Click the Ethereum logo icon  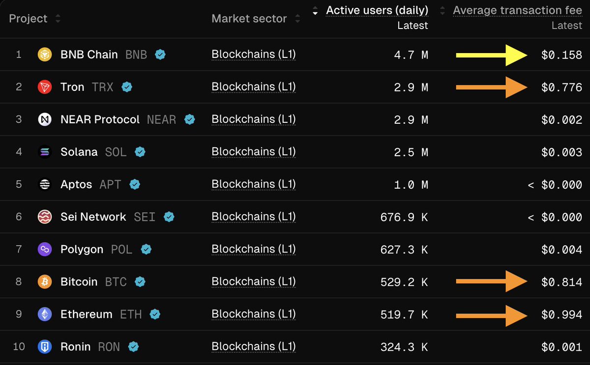click(45, 314)
